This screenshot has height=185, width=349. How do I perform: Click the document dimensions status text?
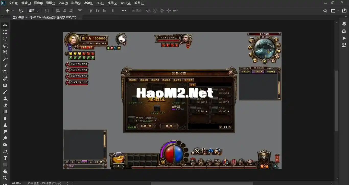(x=44, y=183)
